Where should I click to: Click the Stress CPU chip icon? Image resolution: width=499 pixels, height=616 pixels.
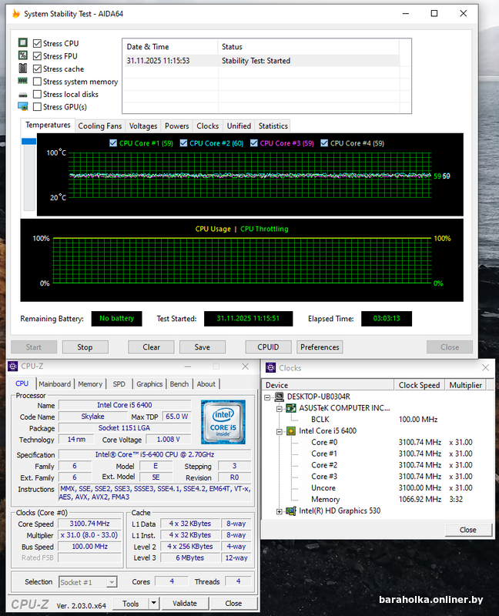[x=23, y=44]
